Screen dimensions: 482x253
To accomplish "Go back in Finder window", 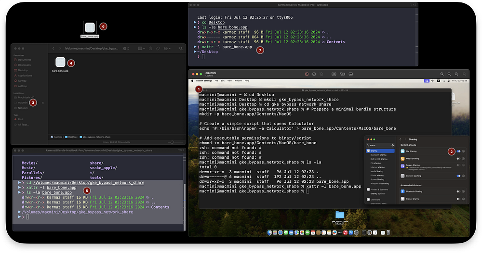I will [54, 49].
